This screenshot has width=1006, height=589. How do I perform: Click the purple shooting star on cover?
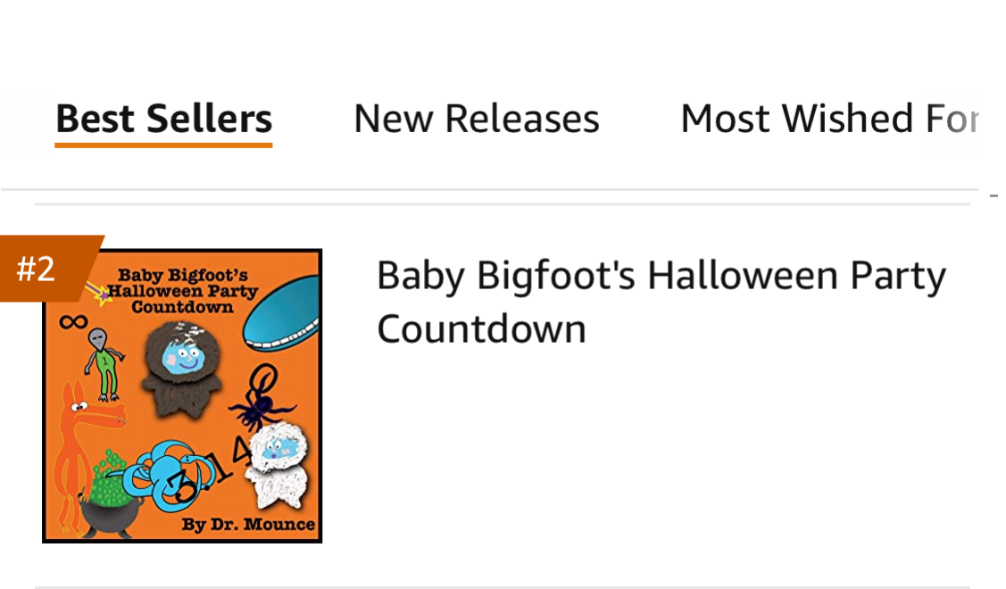(99, 293)
